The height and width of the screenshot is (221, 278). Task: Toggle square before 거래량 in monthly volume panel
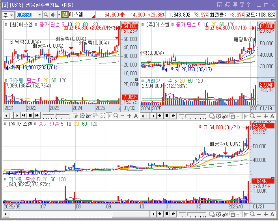(6, 80)
